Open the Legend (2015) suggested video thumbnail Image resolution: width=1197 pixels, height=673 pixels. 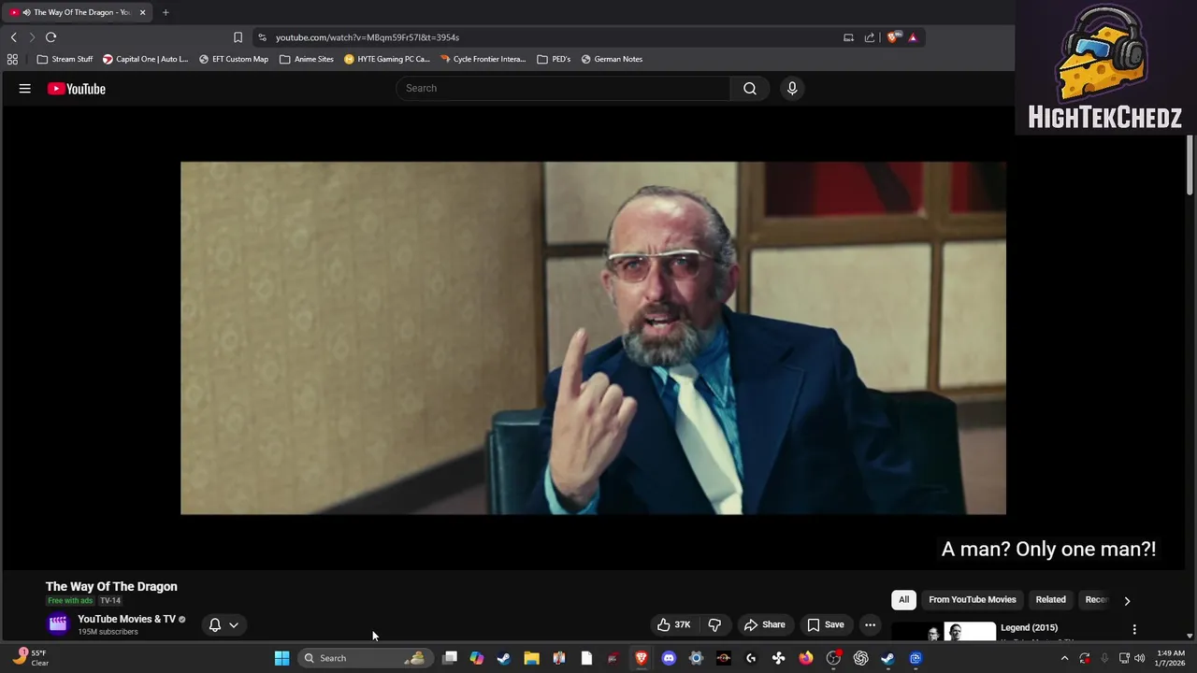click(x=945, y=632)
